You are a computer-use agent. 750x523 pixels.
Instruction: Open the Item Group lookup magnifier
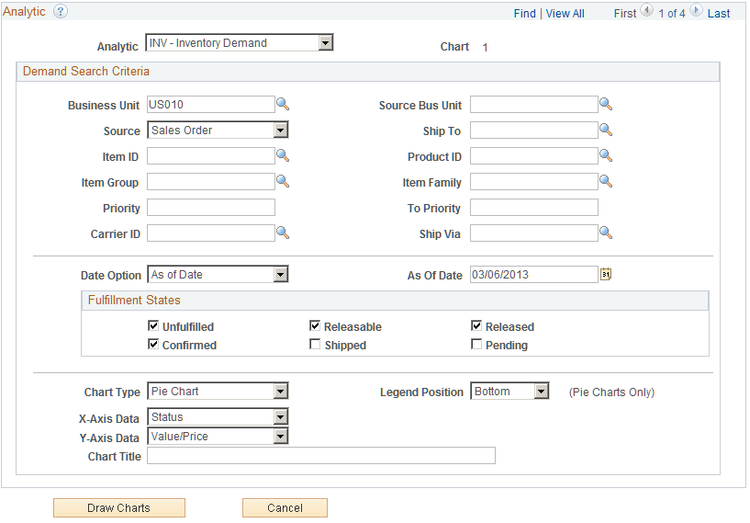(283, 181)
